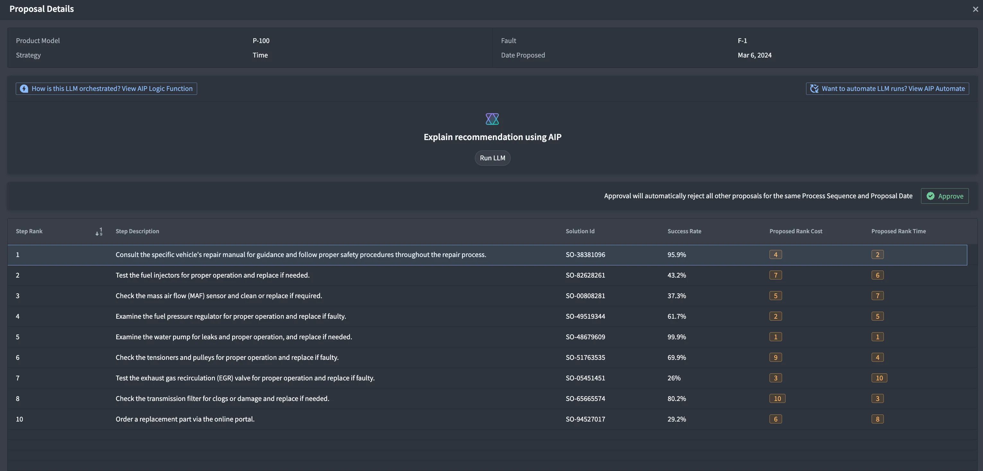
Task: Select solution SO-94527017 row
Action: click(585, 419)
